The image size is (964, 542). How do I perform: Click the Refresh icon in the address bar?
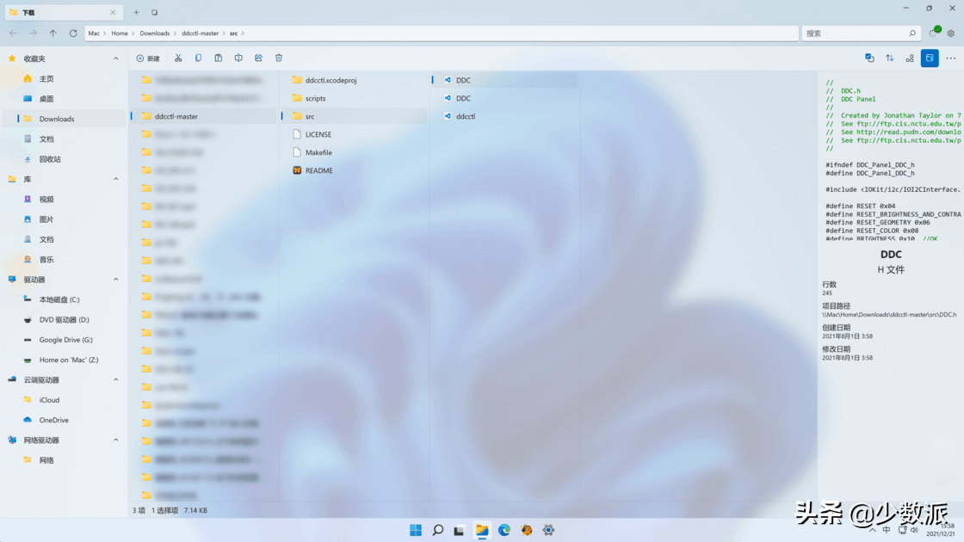pos(73,33)
